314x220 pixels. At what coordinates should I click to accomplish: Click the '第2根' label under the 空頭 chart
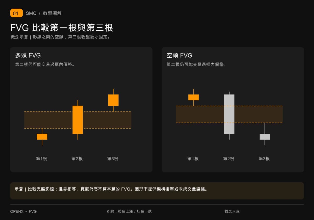[x=229, y=159]
